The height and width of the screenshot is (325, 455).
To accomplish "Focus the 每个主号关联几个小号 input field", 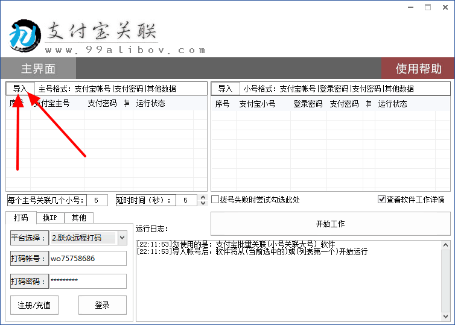I will coord(97,200).
